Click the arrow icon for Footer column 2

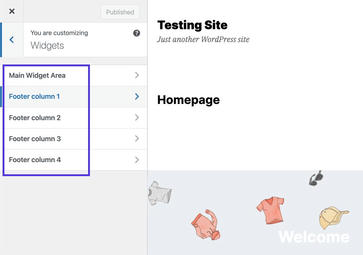pyautogui.click(x=137, y=118)
